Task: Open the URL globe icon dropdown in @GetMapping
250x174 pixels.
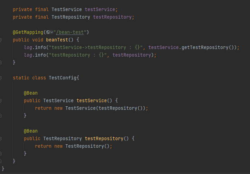Action: [x=49, y=32]
